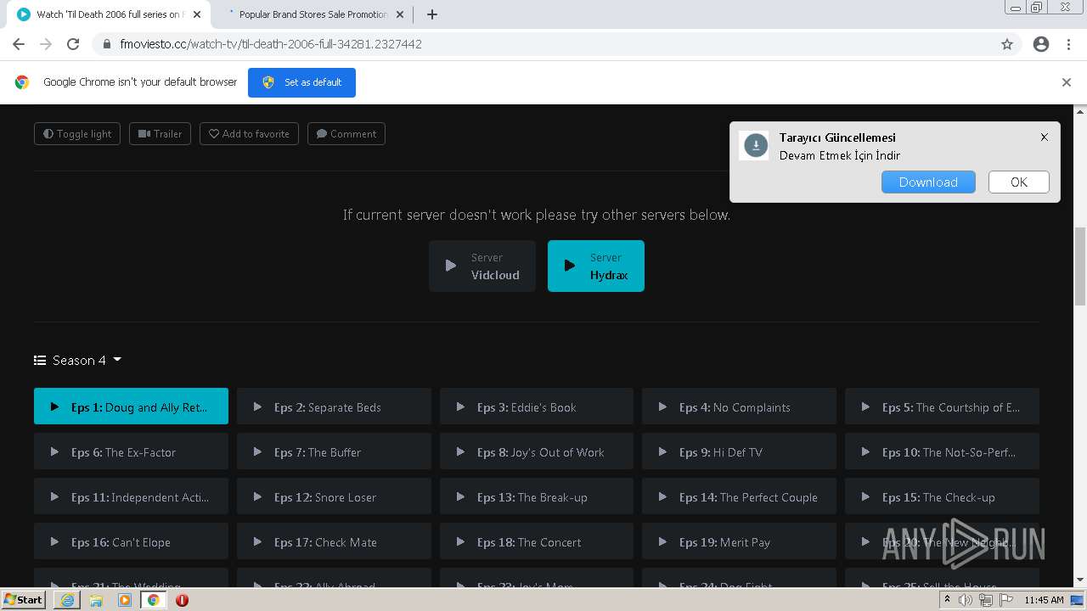Go back using browser back arrow
This screenshot has height=611, width=1087.
19,44
